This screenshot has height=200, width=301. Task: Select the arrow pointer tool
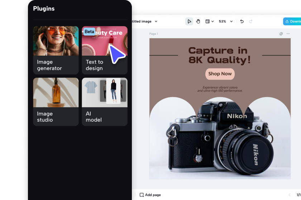tap(189, 21)
